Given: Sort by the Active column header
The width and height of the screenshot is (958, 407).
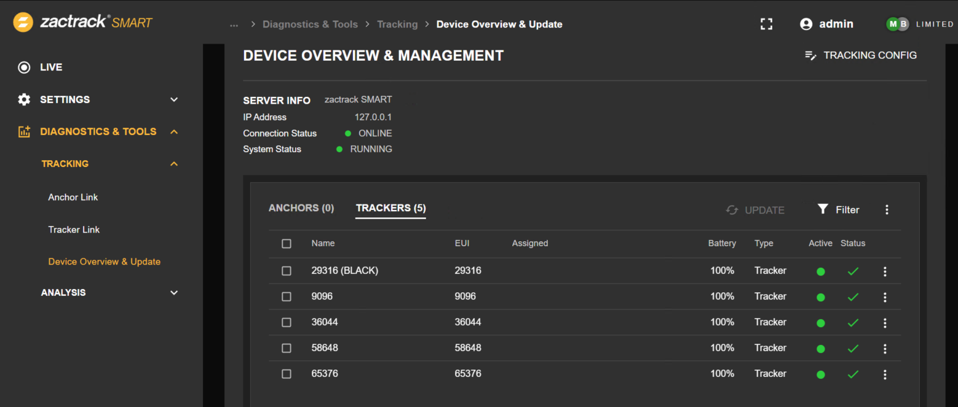Looking at the screenshot, I should tap(820, 244).
